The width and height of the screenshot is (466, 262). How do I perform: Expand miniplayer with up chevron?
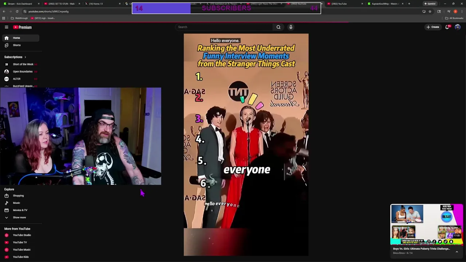(x=457, y=252)
